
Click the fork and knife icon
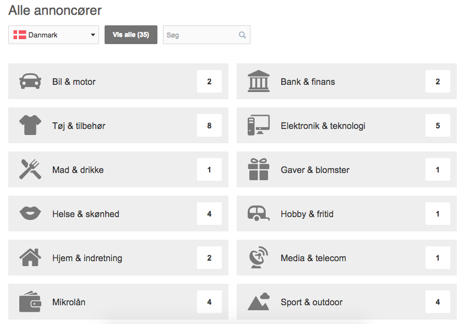[x=30, y=169]
